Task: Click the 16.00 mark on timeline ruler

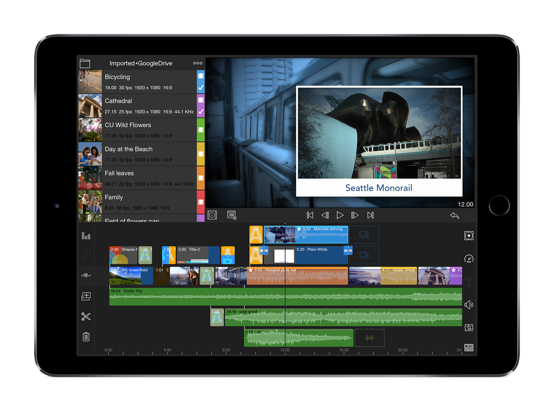Action: point(344,350)
